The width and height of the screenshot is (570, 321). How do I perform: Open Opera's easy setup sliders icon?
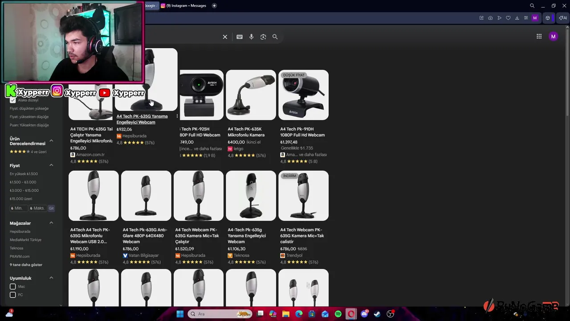coord(526,18)
